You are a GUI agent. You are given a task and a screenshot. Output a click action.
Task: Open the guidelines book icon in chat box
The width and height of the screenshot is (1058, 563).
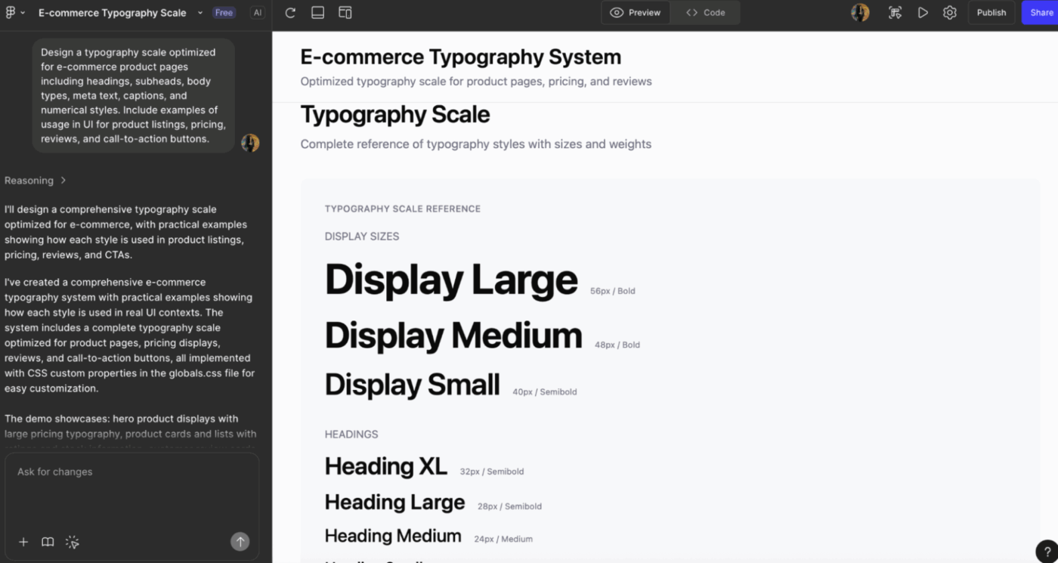pyautogui.click(x=47, y=542)
